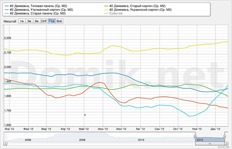232x149 pixels.
Task: Click the navigator scrollbar thumb
Action: 210,143
